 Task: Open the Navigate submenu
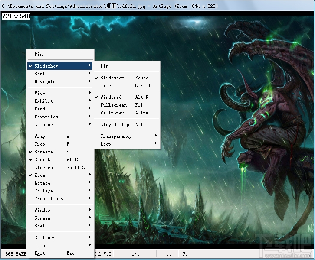(x=45, y=82)
